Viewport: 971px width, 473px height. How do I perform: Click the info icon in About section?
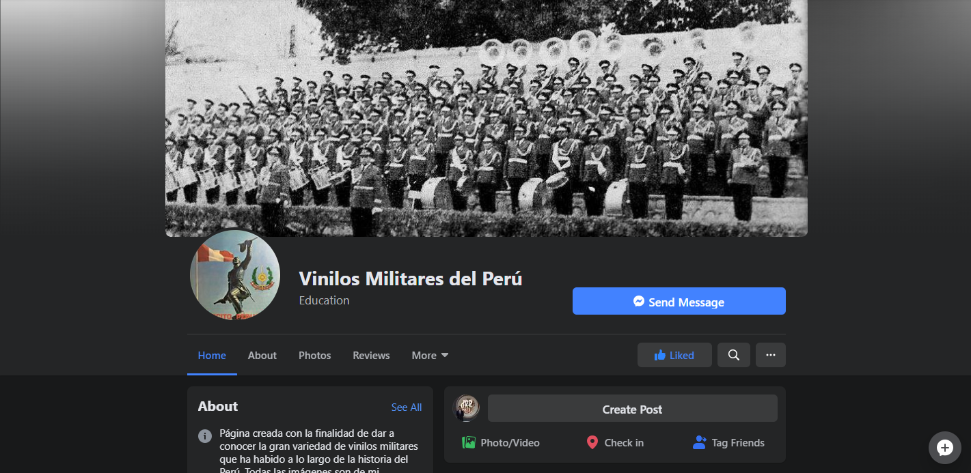[205, 435]
